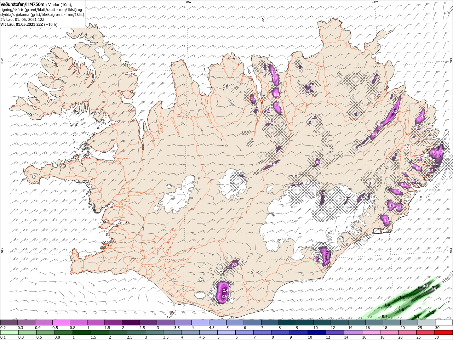This screenshot has height=340, width=453.
Task: Click the '0.7' value on the green offshore rain band
Action: [385, 316]
